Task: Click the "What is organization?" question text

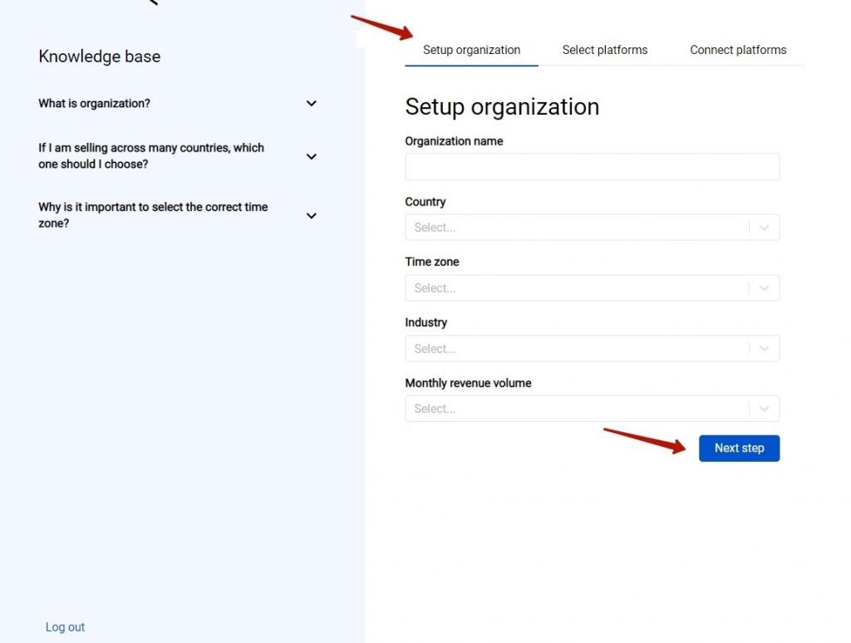Action: (95, 104)
